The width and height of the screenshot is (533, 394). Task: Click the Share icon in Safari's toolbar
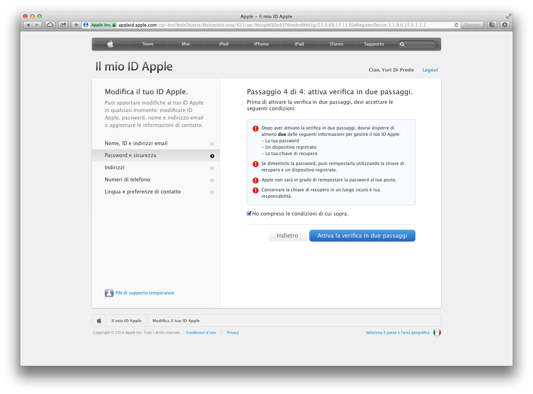(x=63, y=25)
